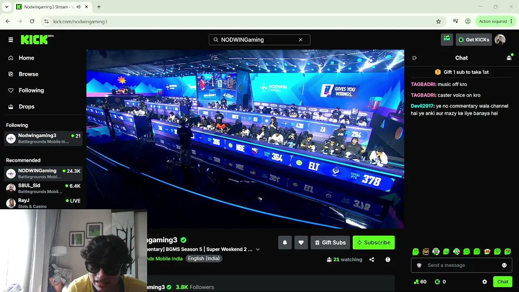Expand the stream title chevron
519x292 pixels.
point(257,249)
